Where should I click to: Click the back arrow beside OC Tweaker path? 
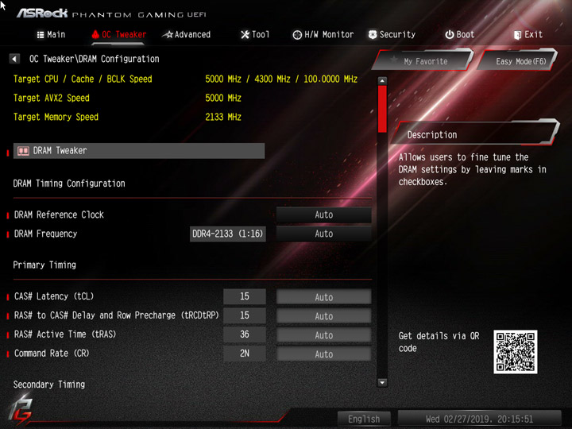[x=14, y=59]
